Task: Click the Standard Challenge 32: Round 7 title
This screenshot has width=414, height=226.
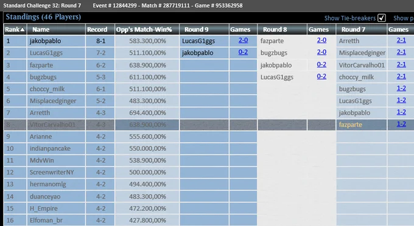Action: (42, 5)
